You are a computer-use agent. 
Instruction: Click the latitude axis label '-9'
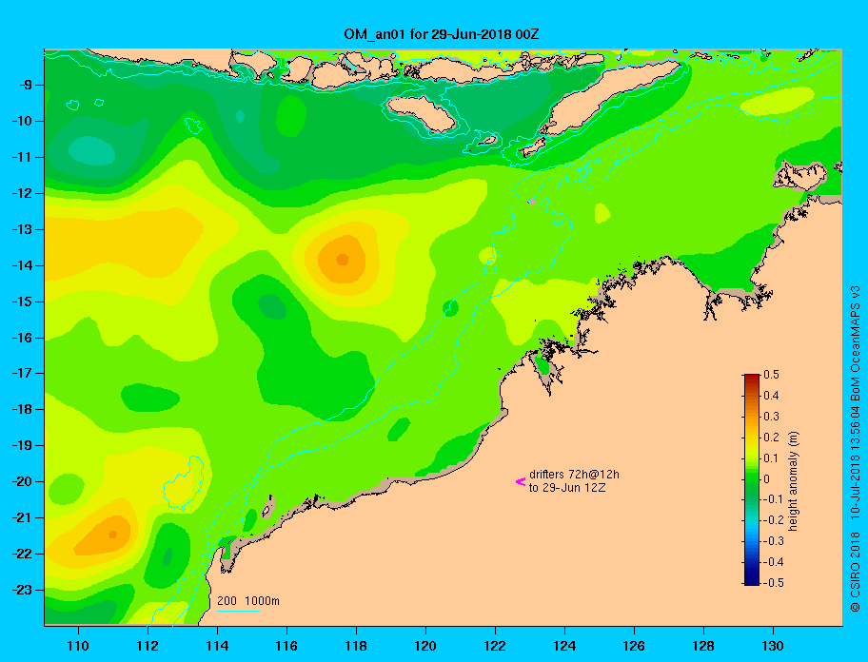[x=25, y=86]
